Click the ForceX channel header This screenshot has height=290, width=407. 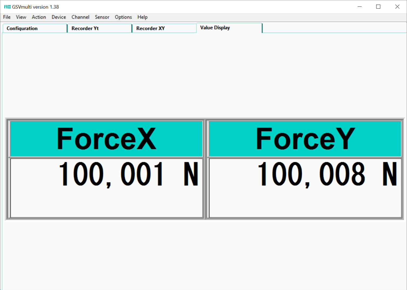tap(106, 139)
